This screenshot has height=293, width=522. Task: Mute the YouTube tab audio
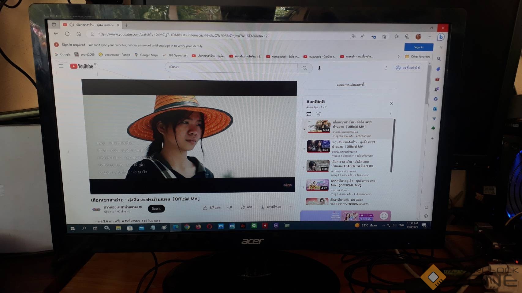(x=72, y=24)
